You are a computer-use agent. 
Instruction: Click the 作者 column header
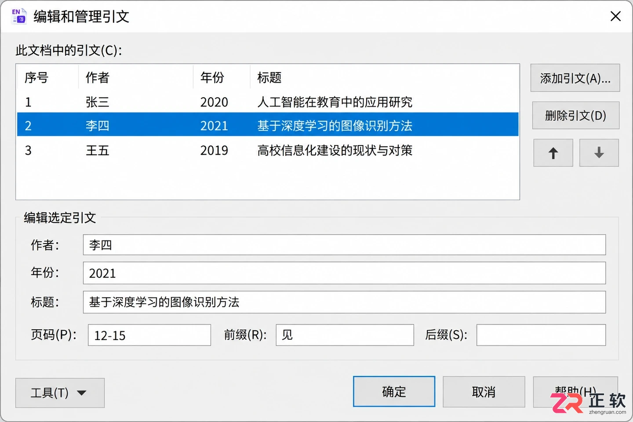[x=136, y=78]
